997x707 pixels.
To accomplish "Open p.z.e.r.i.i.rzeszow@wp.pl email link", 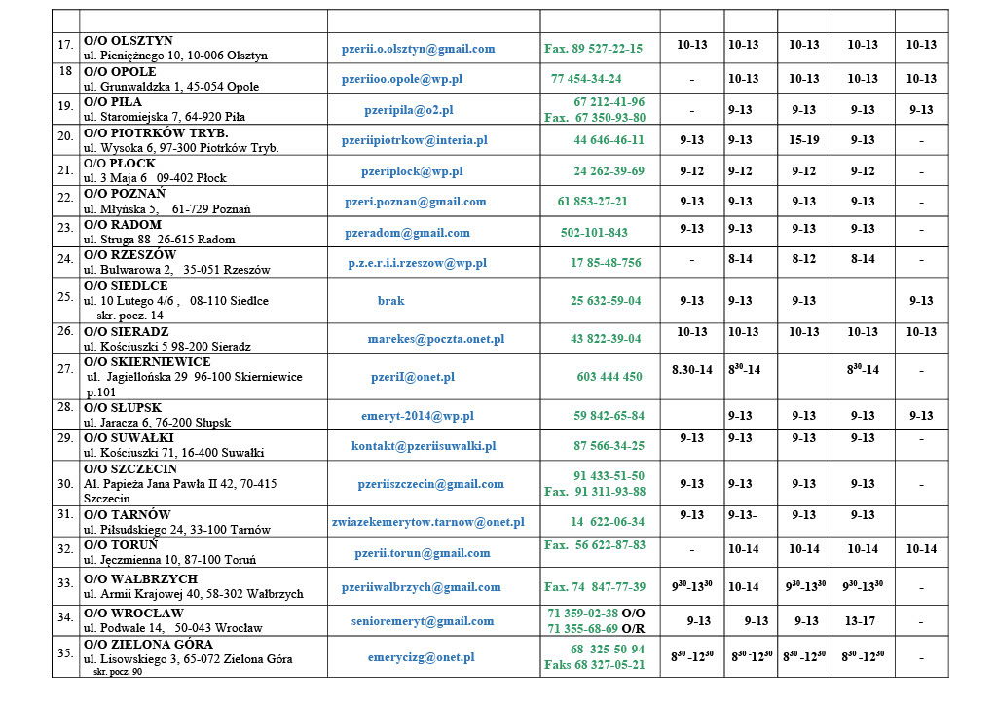I will tap(417, 263).
